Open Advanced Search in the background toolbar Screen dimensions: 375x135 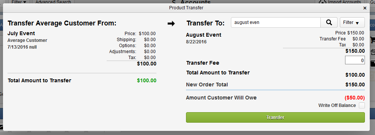click(x=53, y=2)
